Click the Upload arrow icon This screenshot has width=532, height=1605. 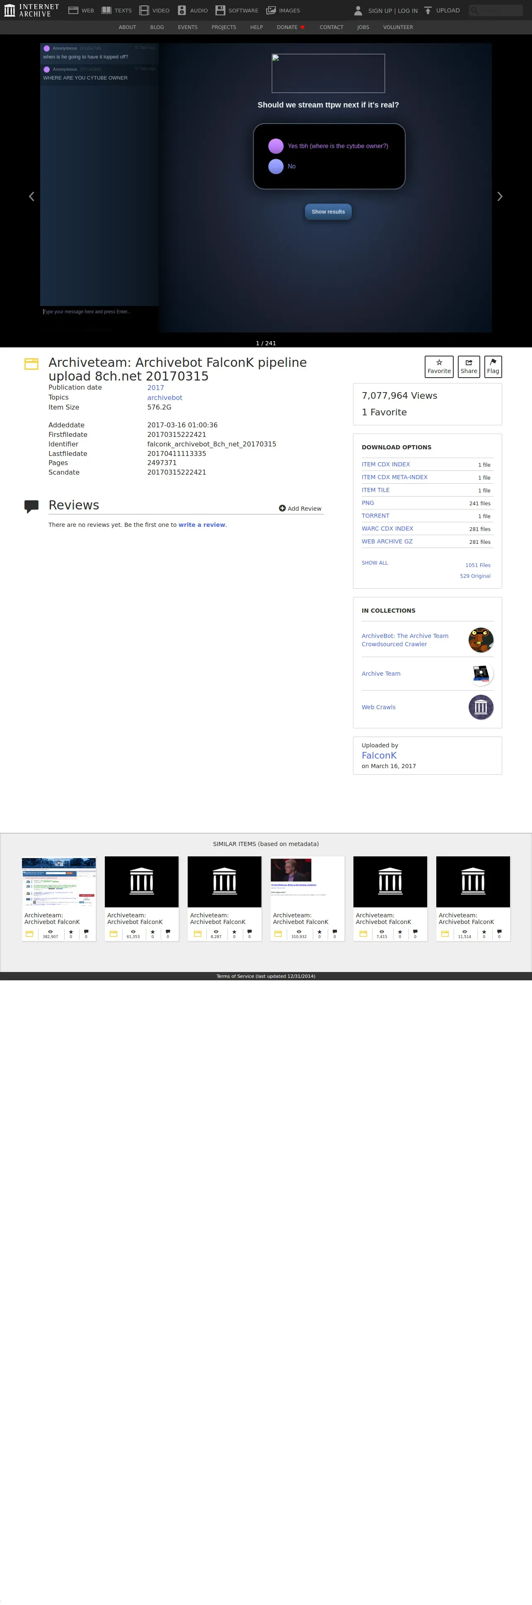428,11
